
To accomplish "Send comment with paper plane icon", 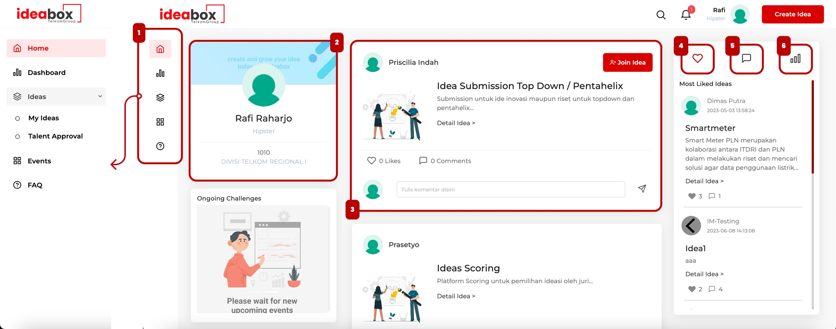I will (642, 189).
